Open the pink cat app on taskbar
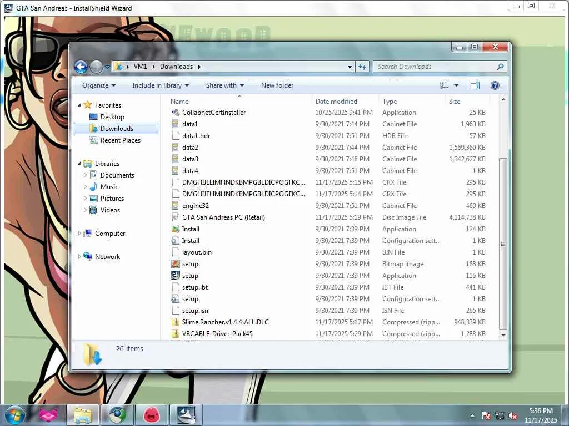The image size is (569, 426). point(48,415)
